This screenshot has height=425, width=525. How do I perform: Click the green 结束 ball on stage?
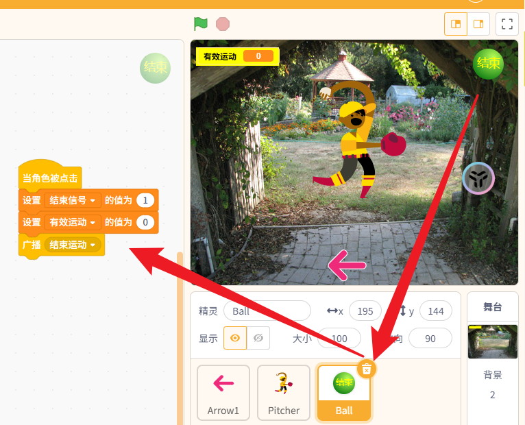click(488, 64)
